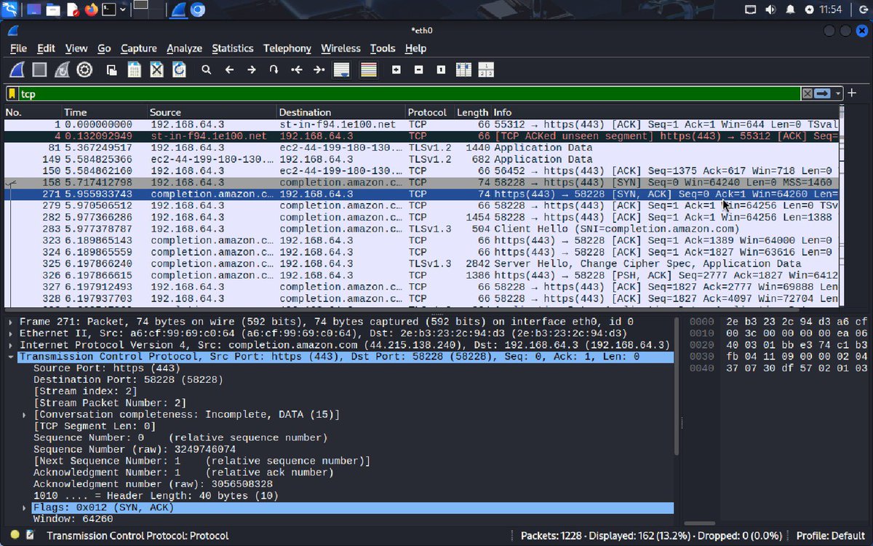
Task: Select Window: 64260 detail line
Action: pos(73,519)
